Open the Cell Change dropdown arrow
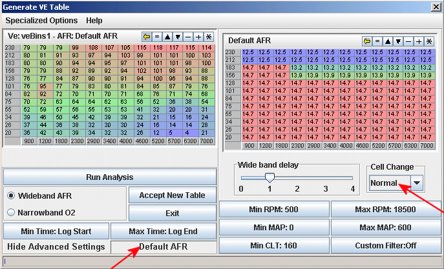 click(x=417, y=183)
